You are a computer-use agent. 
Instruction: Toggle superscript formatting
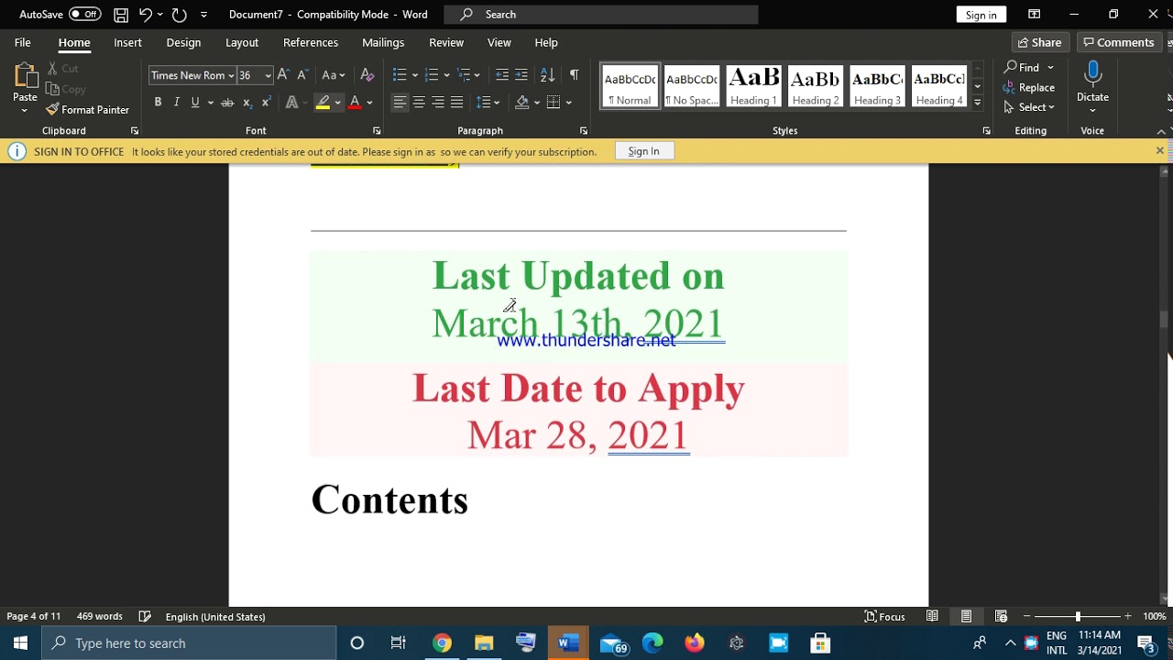point(266,103)
